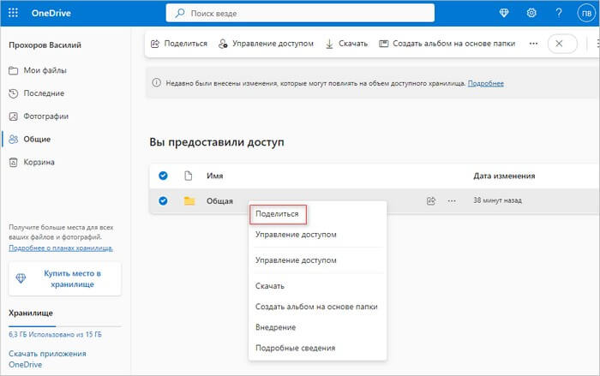Open 'Корзина' in sidebar

click(x=32, y=162)
